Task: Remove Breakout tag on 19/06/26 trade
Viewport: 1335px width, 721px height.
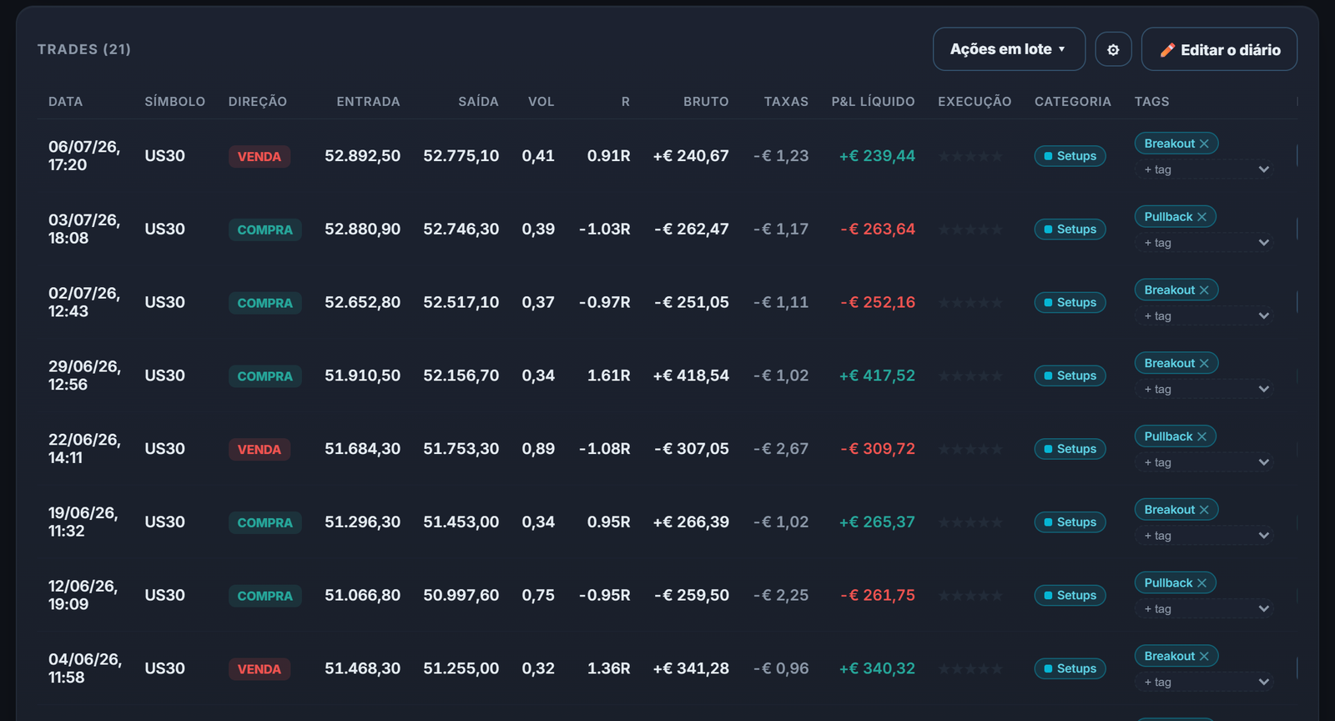Action: [x=1204, y=510]
